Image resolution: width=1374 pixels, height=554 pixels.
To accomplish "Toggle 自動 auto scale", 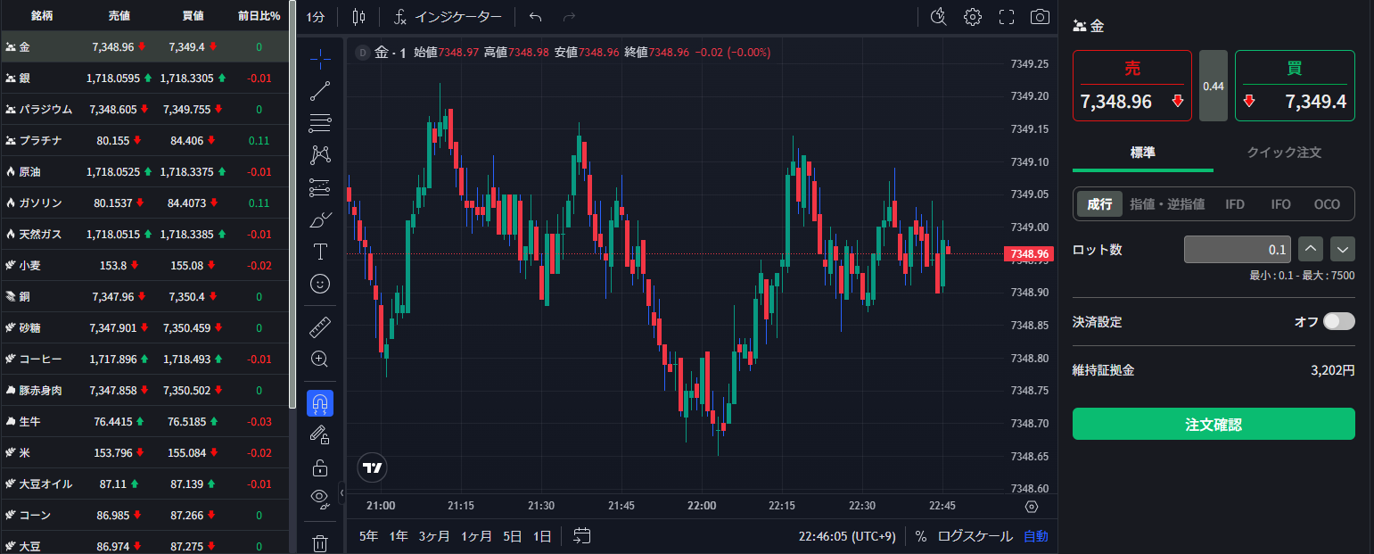I will (1035, 536).
